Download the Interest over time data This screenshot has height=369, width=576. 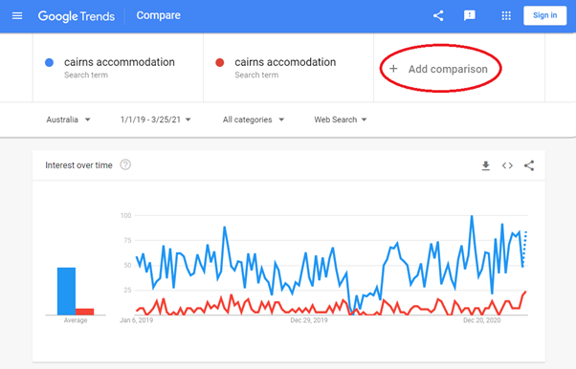(x=486, y=165)
